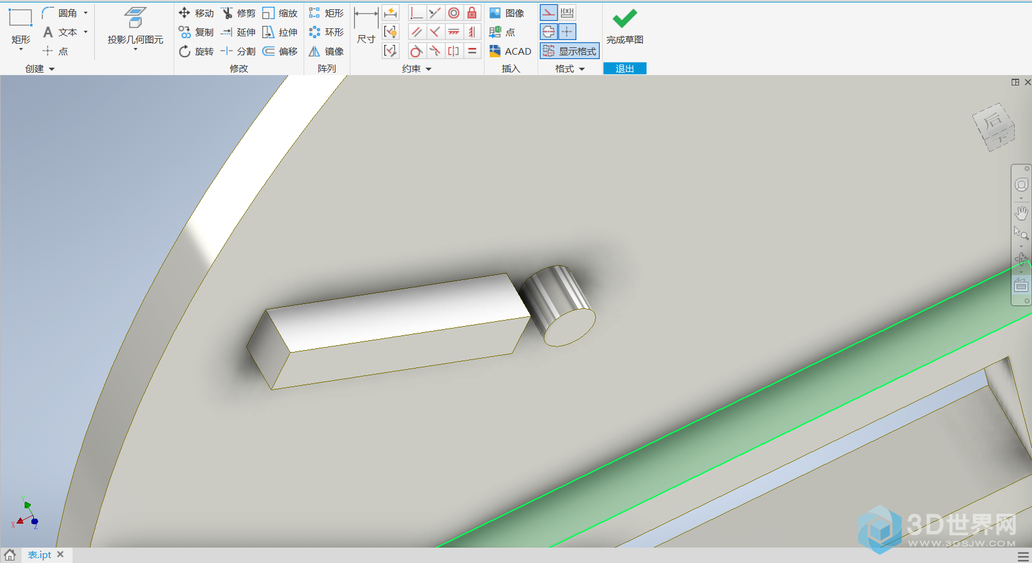Select the 文本 text tool
The image size is (1032, 563).
pyautogui.click(x=60, y=32)
